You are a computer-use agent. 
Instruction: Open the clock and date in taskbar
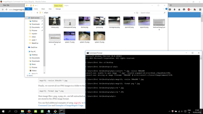pos(197,111)
